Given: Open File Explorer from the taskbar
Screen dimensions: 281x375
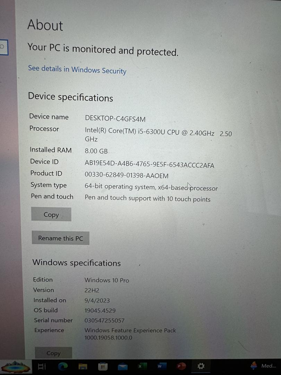Looking at the screenshot, I should [83, 366].
